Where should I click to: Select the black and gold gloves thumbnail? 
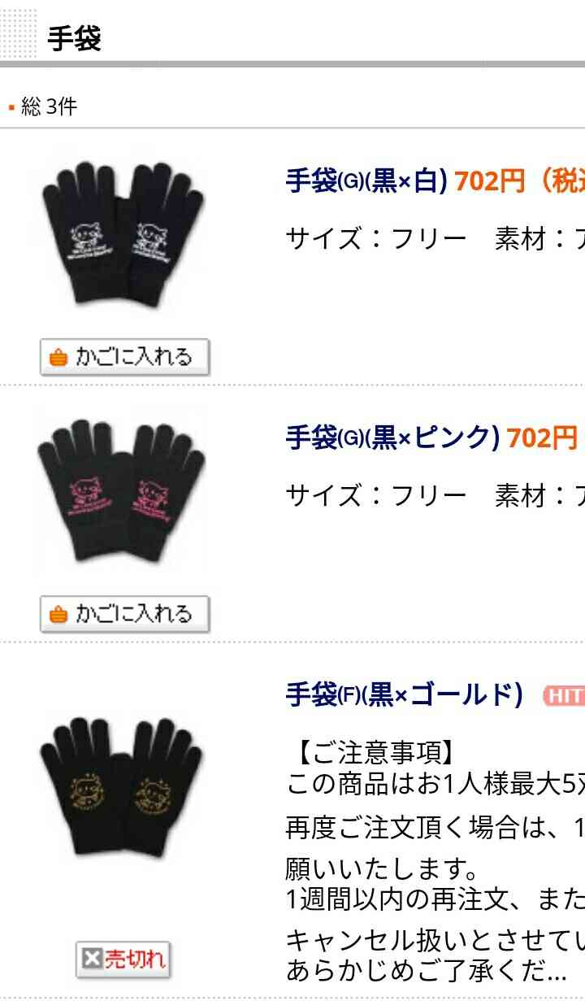click(x=122, y=787)
